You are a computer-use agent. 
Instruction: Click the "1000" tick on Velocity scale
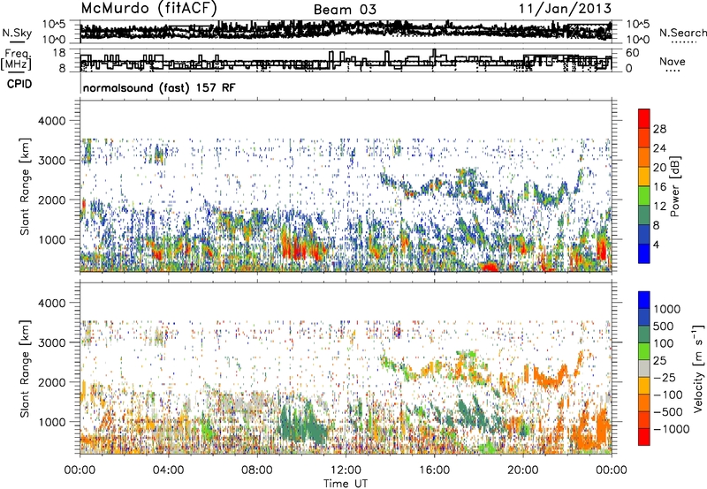pos(666,309)
